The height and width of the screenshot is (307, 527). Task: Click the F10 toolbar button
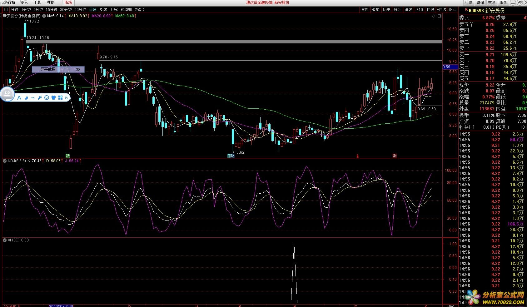coord(420,10)
